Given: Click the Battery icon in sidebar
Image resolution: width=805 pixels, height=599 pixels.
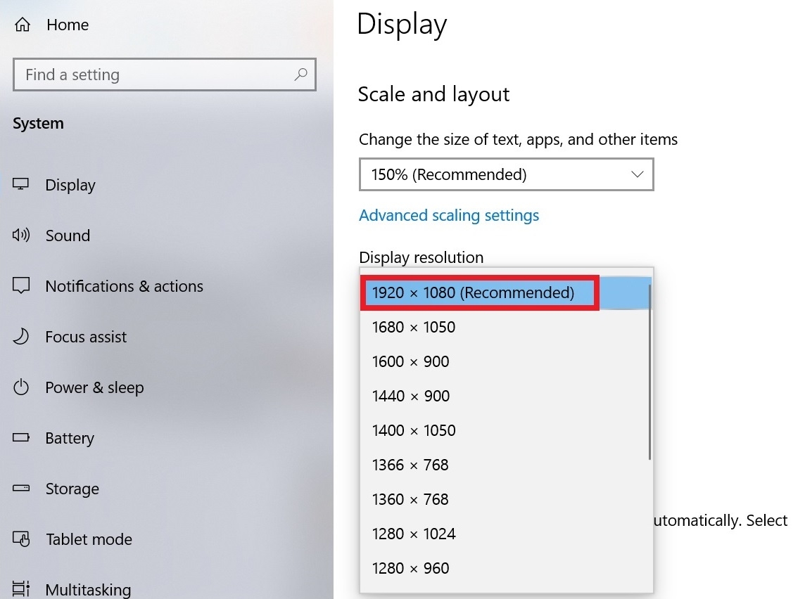Looking at the screenshot, I should pyautogui.click(x=21, y=437).
